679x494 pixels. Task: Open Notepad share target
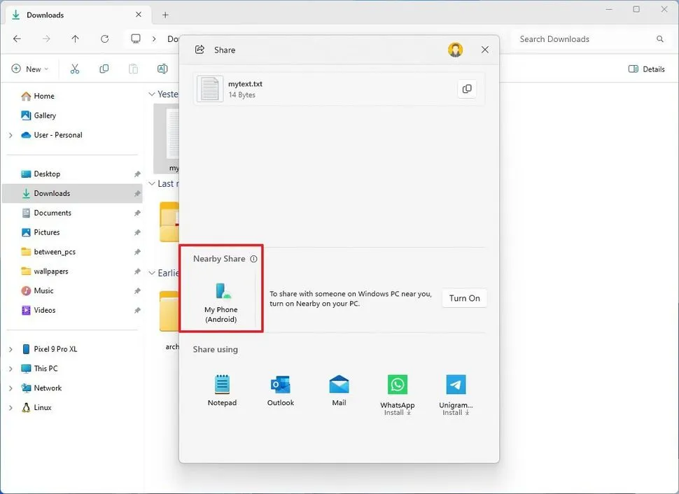point(222,390)
